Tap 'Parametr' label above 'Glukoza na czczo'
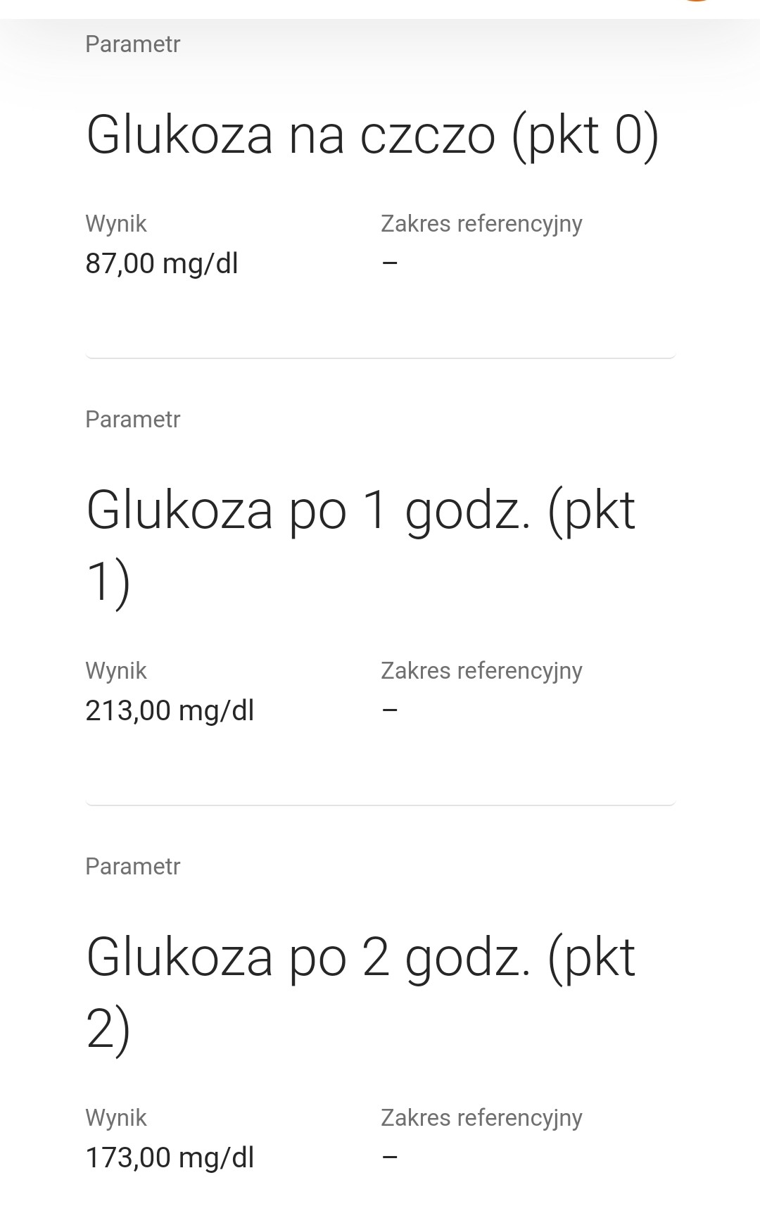The image size is (760, 1218). [133, 44]
